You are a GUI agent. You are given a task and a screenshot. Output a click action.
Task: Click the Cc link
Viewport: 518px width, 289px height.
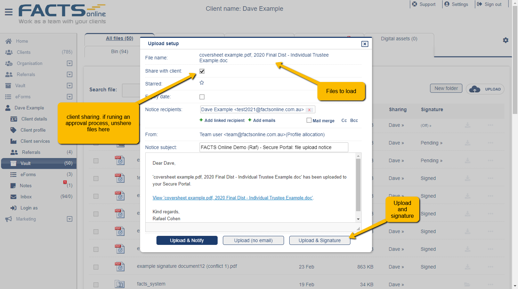344,121
